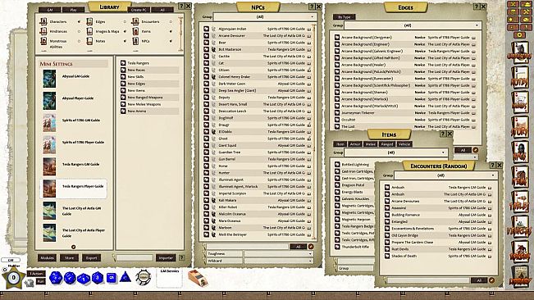
Task: Select GM tab in Library window
Action: click(50, 10)
